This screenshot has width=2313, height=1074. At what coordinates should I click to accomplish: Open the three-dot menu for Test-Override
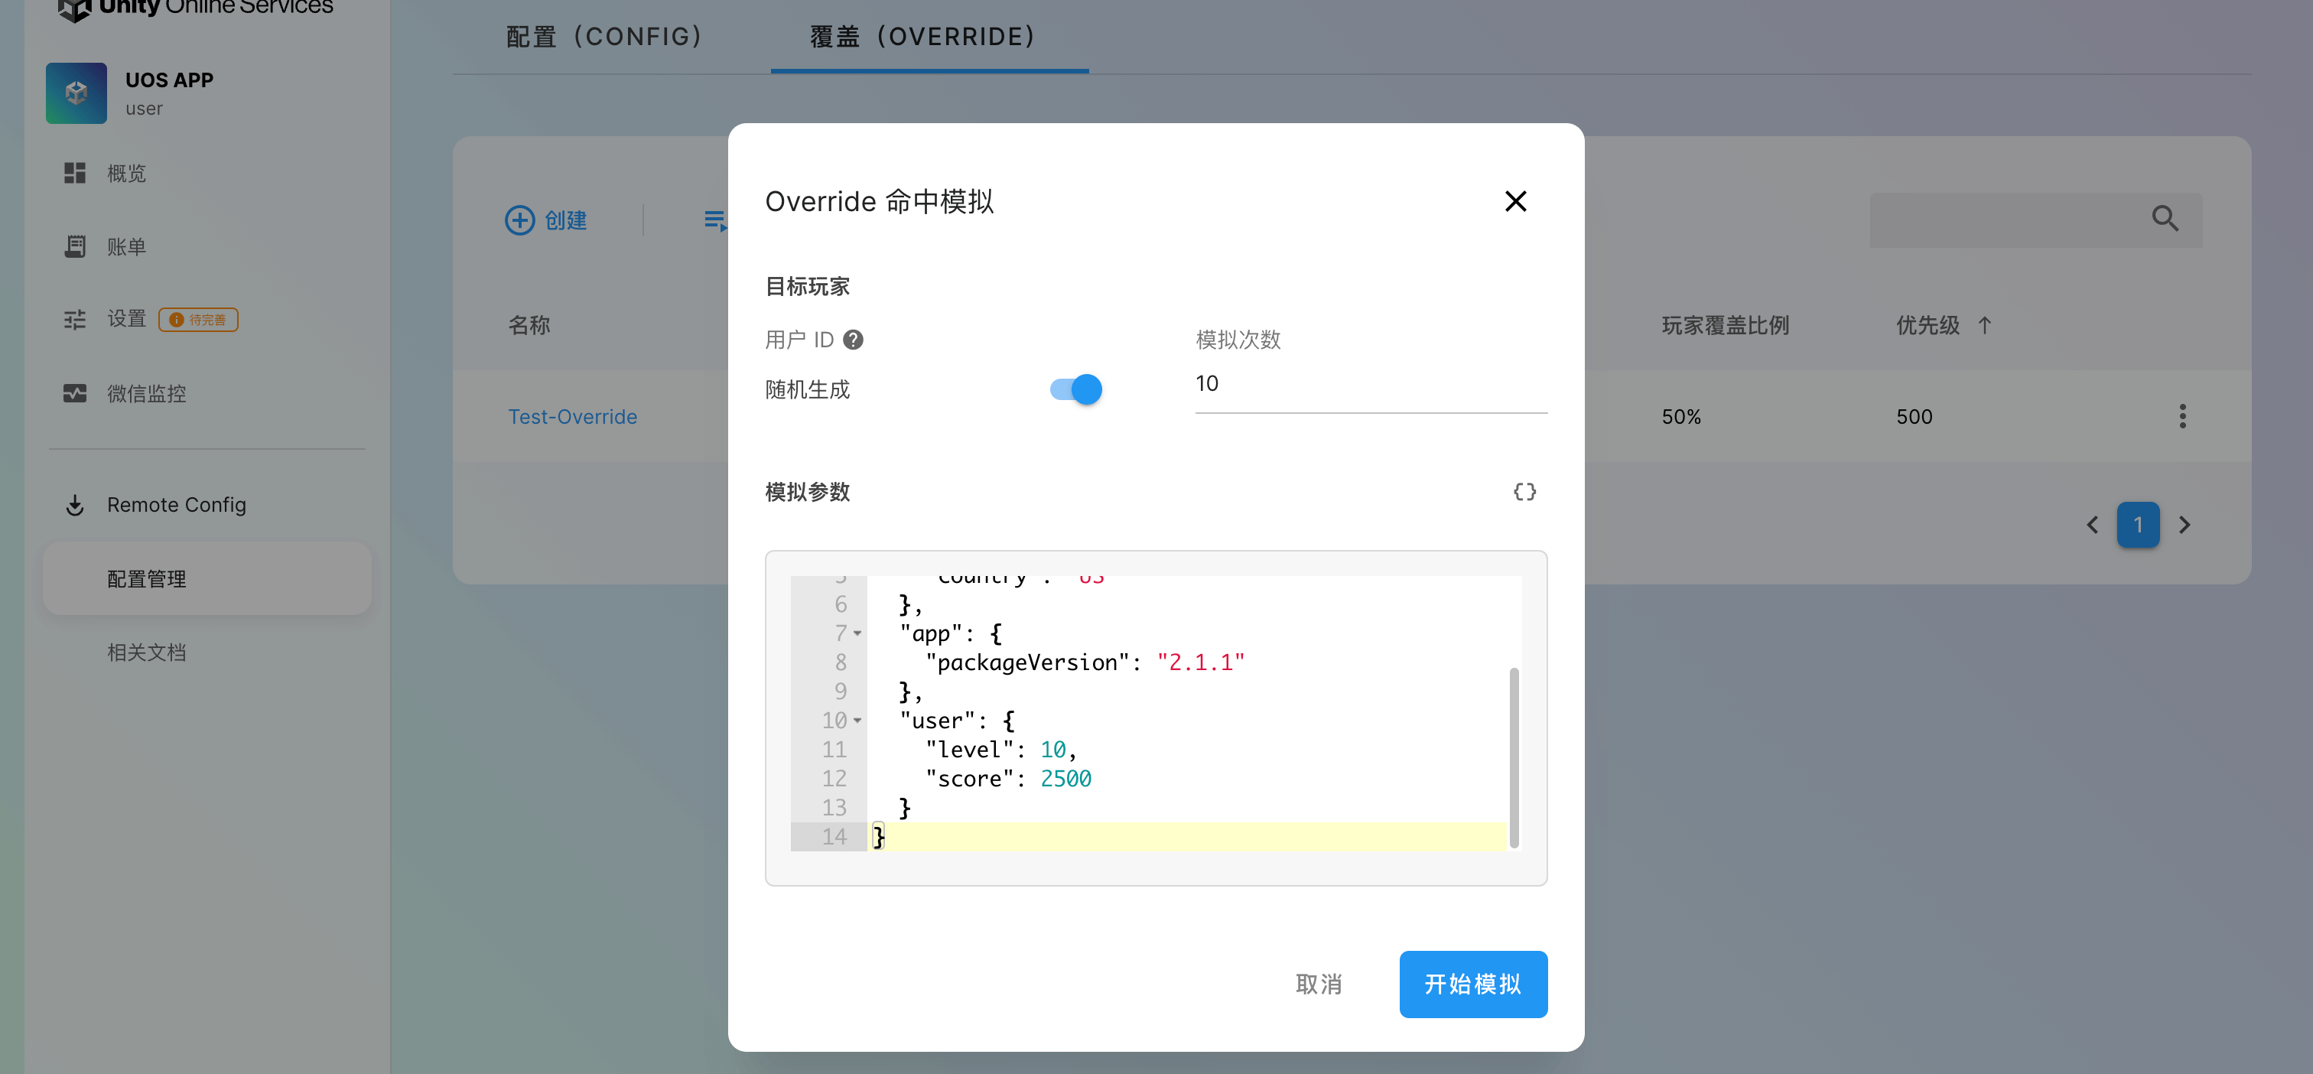tap(2182, 416)
